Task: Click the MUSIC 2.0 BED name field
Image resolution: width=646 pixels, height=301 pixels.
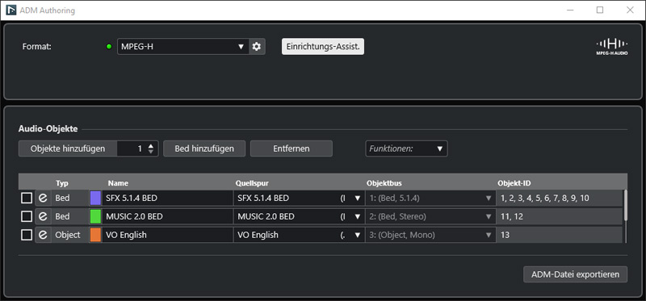Action: (x=167, y=216)
